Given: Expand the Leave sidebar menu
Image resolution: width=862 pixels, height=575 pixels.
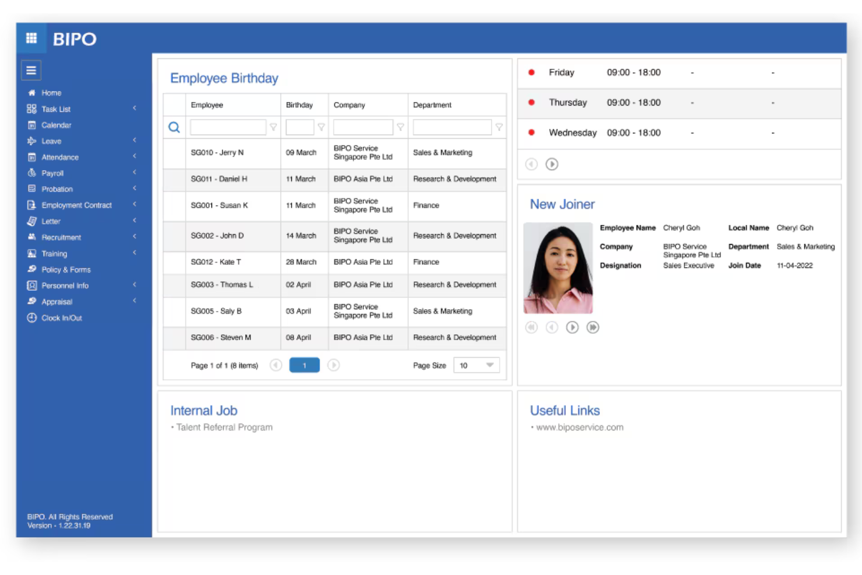Looking at the screenshot, I should coord(134,140).
